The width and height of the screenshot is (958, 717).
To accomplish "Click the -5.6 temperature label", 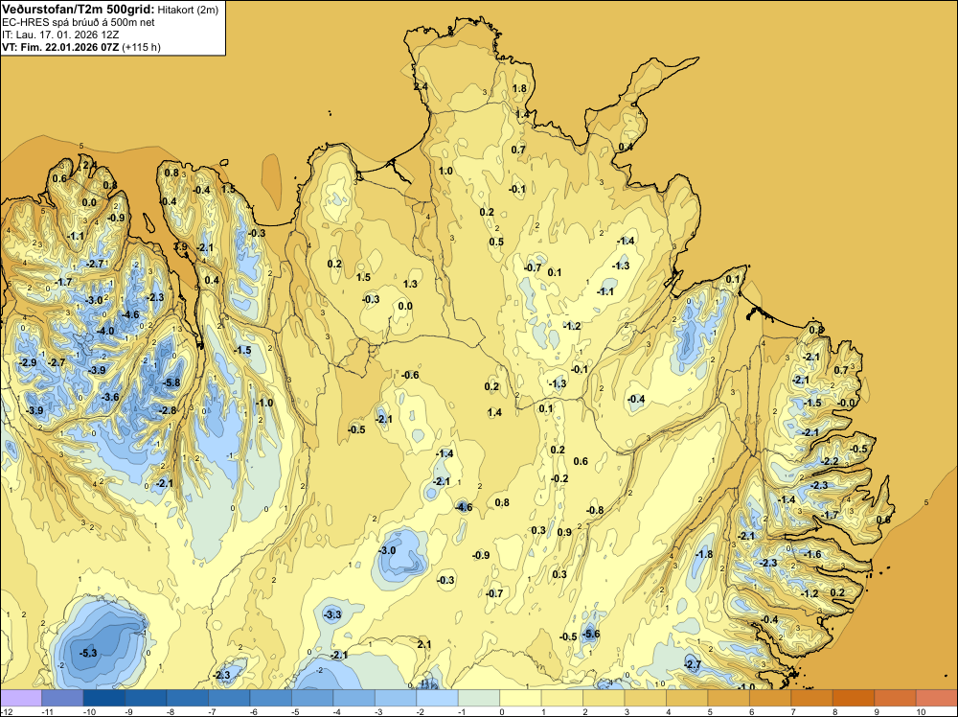I will pos(591,634).
